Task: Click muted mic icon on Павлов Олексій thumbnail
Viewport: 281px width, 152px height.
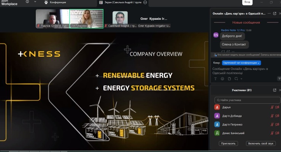Action: coord(38,26)
